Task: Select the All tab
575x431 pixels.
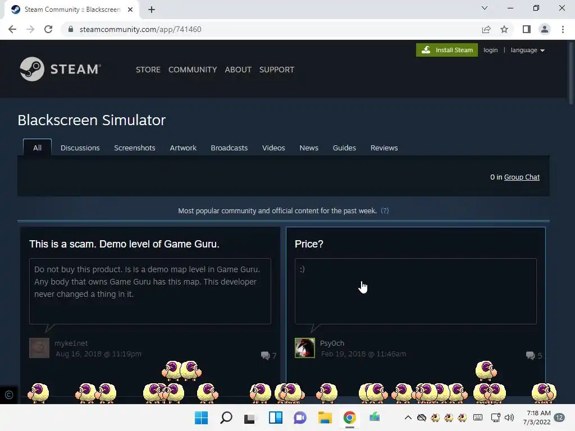Action: [x=38, y=148]
